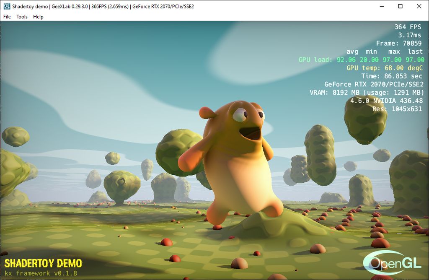The width and height of the screenshot is (429, 280).
Task: Click the window title bar text
Action: pos(103,6)
